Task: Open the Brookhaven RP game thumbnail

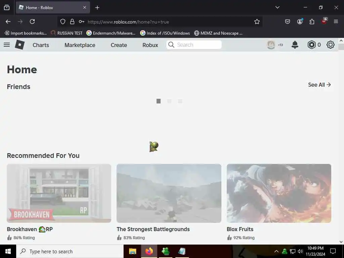Action: (x=59, y=193)
